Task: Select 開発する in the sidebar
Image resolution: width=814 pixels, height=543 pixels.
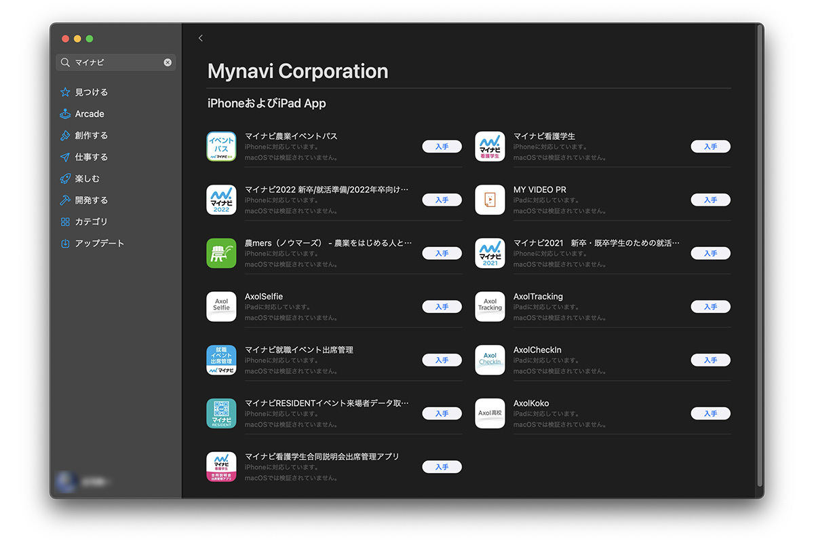Action: click(92, 200)
